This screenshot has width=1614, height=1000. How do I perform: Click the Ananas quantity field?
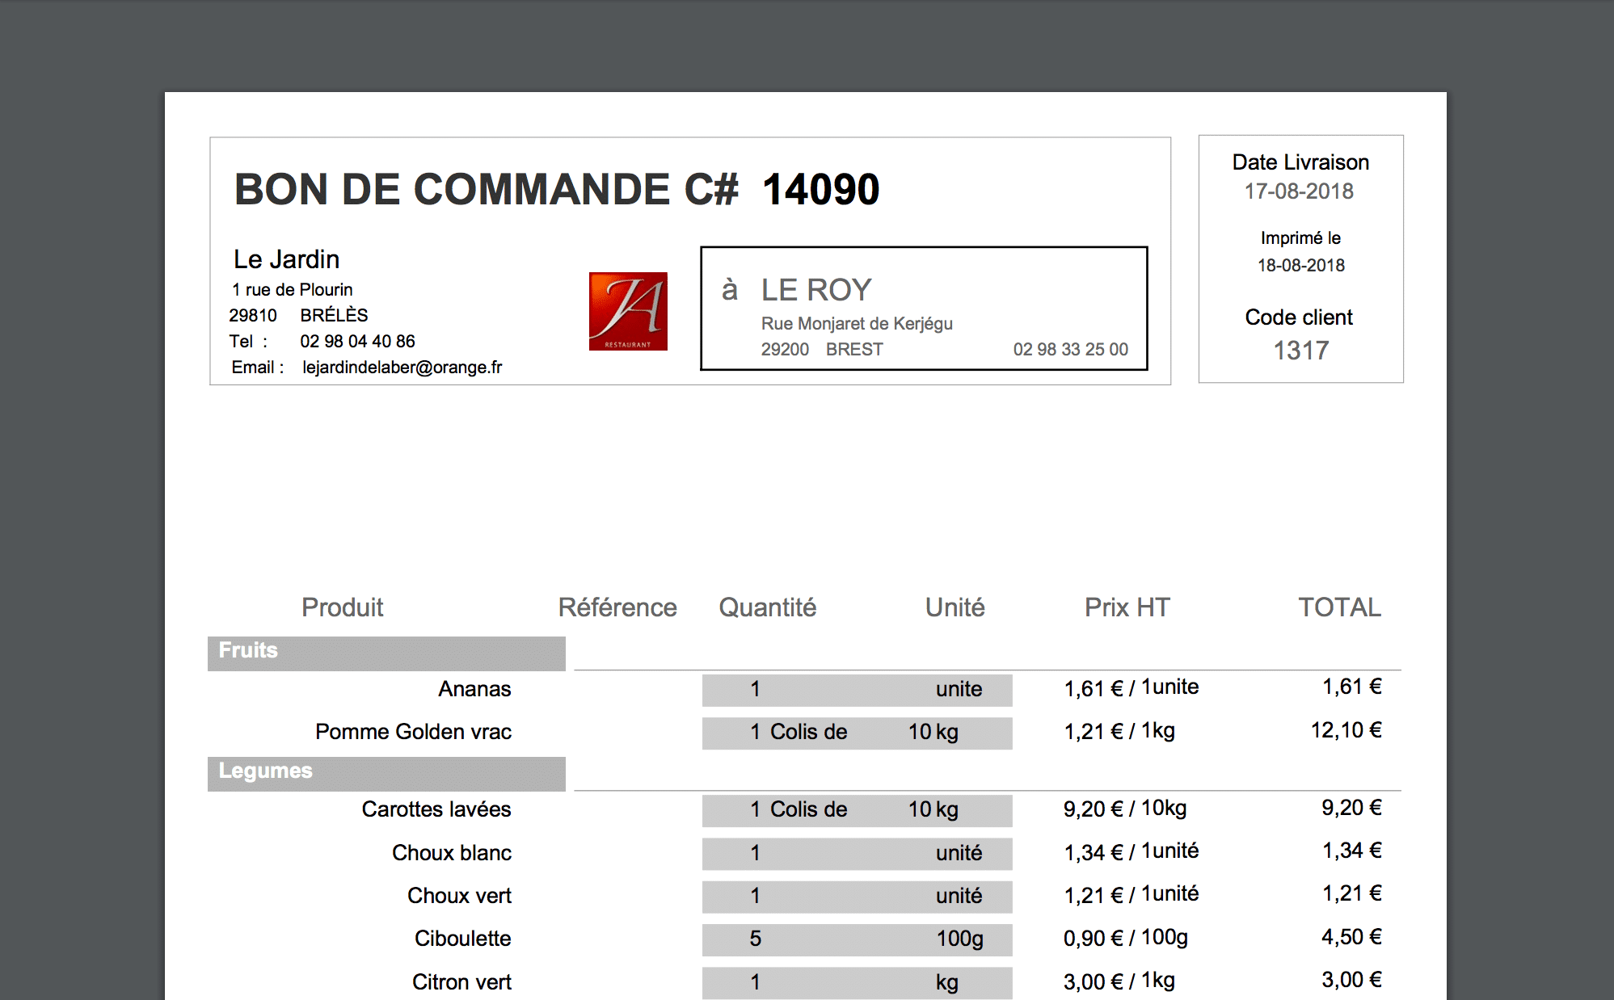857,690
